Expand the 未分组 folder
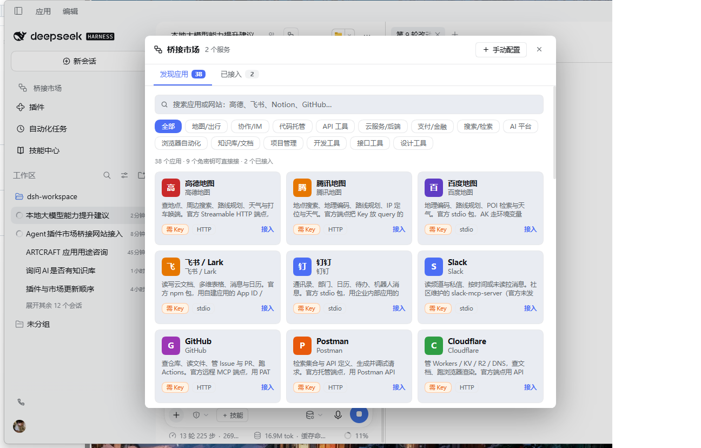 (32, 324)
